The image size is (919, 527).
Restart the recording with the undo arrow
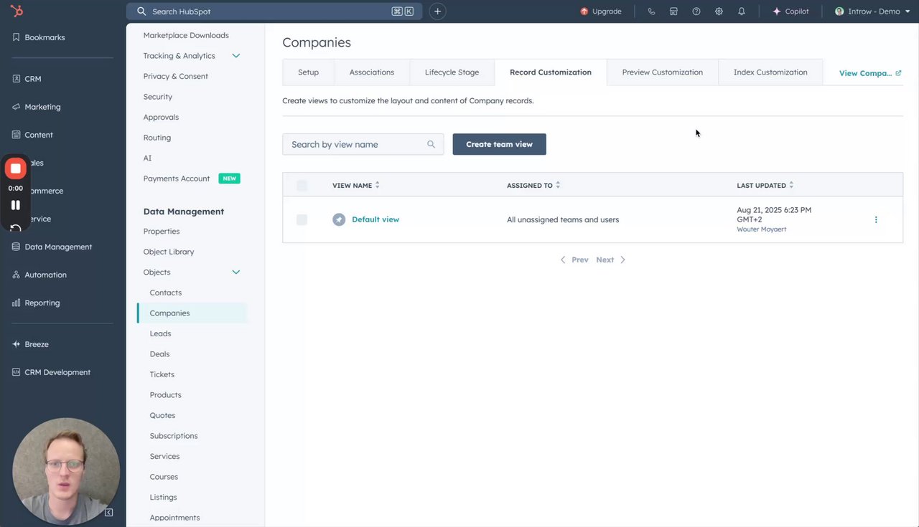click(16, 228)
